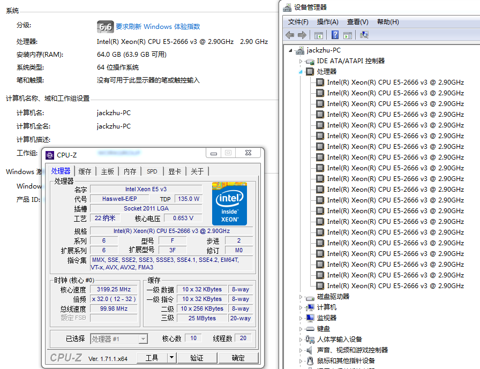The image size is (480, 369).
Task: Click the Back arrow in Device Manager toolbar
Action: click(x=290, y=35)
